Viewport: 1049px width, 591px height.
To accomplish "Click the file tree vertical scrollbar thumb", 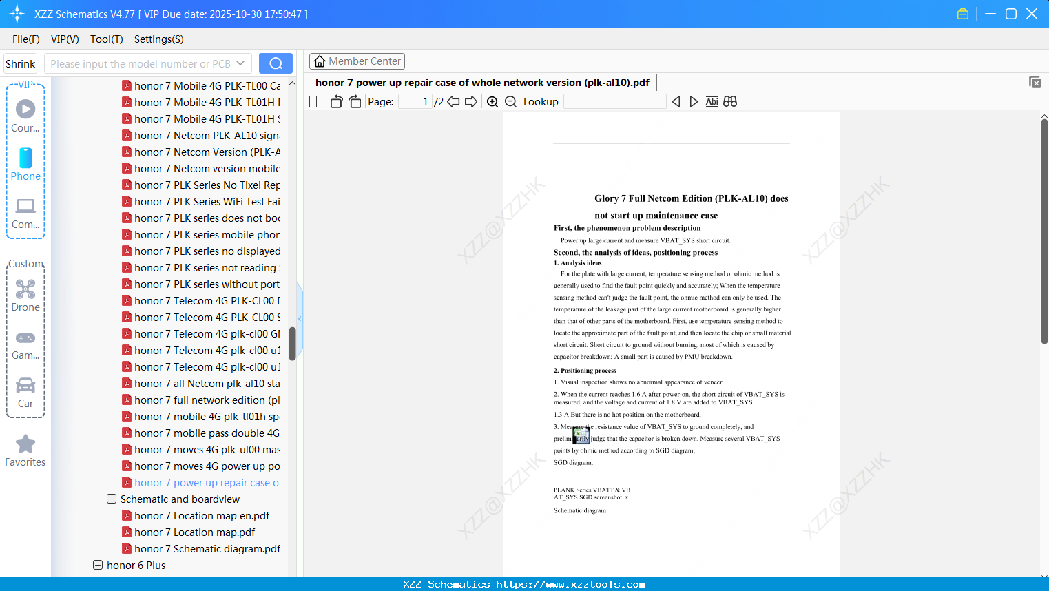I will coord(292,344).
